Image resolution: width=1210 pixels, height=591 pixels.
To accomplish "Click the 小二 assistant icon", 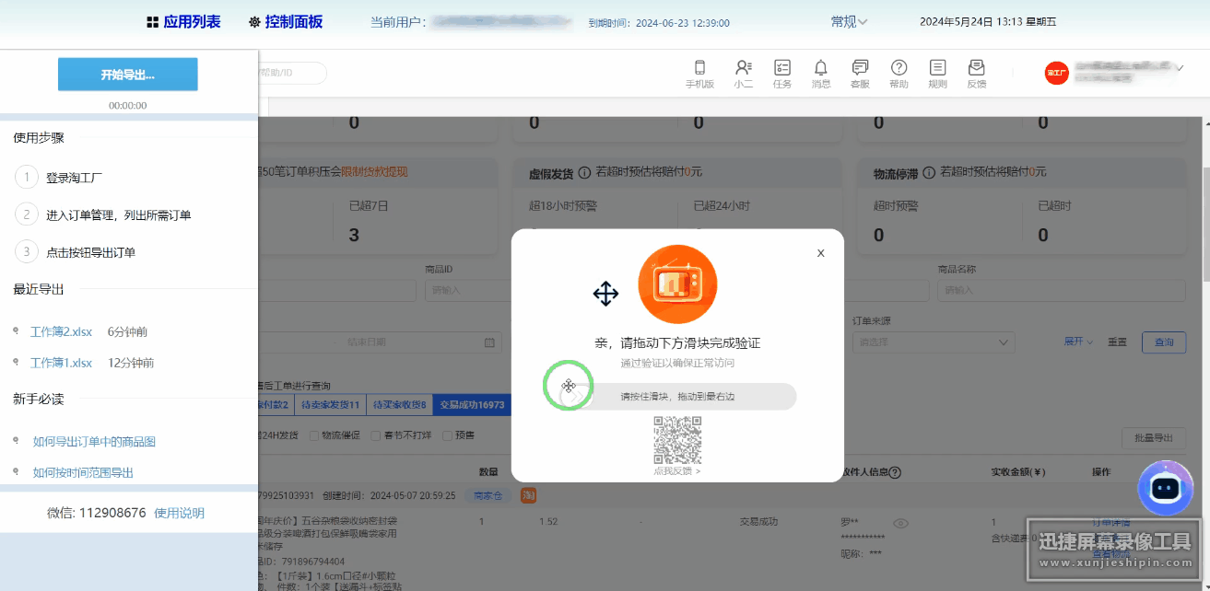I will point(744,73).
